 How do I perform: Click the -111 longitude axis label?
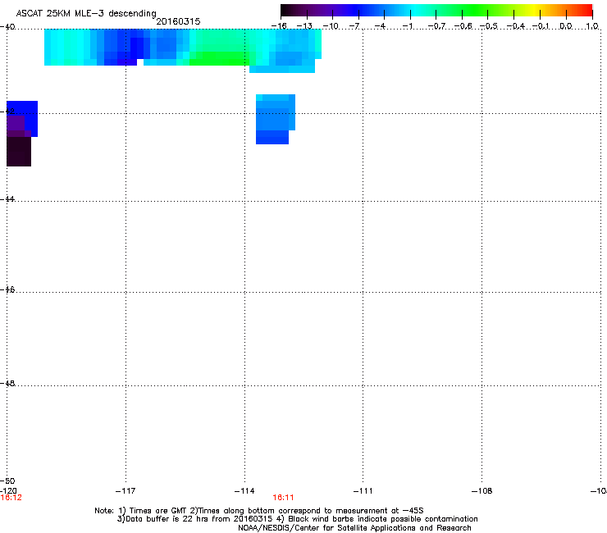363,491
